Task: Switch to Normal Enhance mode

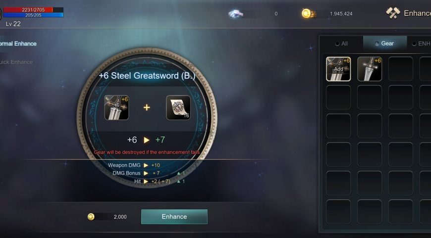Action: click(18, 44)
